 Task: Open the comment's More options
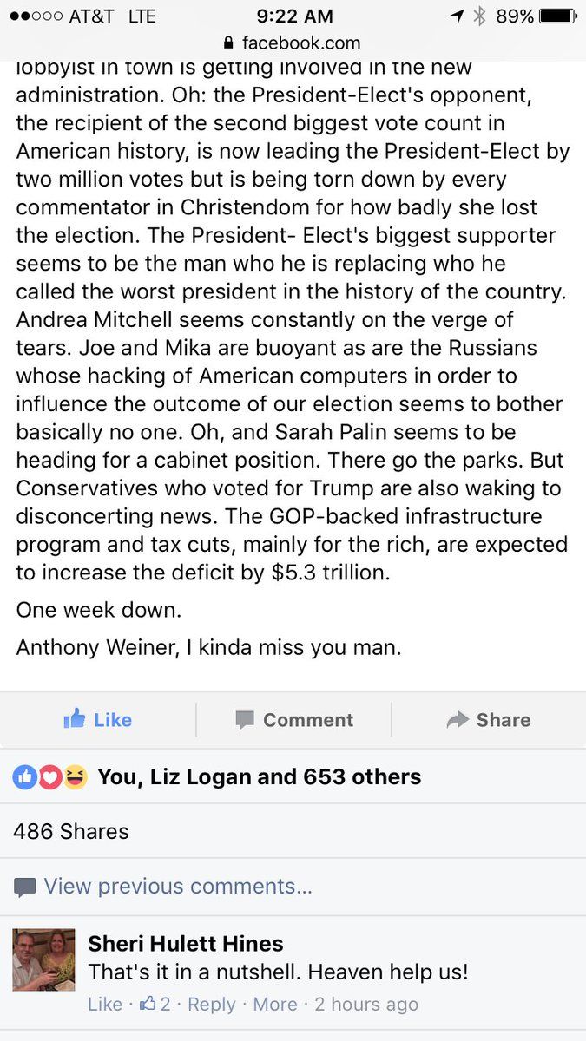(275, 1004)
